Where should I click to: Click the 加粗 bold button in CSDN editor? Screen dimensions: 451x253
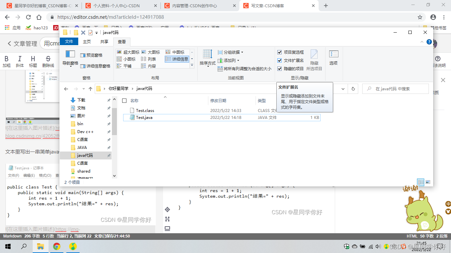pos(7,62)
